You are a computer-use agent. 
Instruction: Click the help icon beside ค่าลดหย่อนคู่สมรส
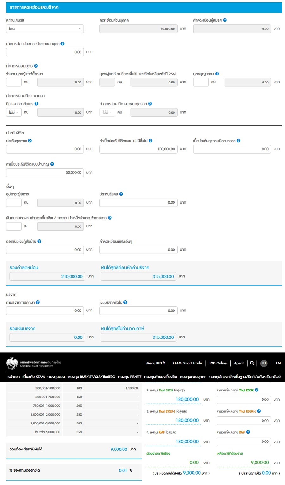click(225, 20)
